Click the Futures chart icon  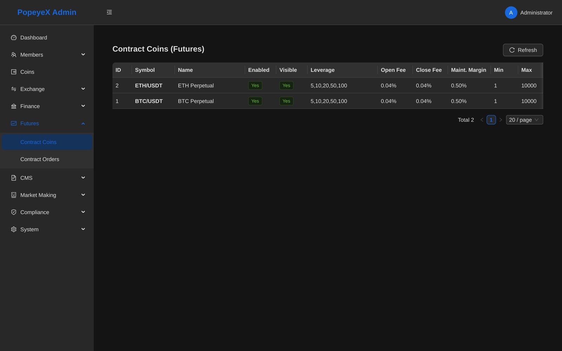14,124
